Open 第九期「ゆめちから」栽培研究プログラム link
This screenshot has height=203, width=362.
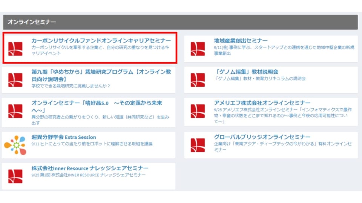coord(101,75)
